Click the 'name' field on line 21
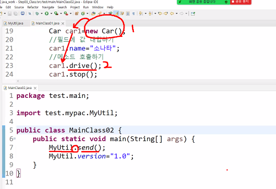This screenshot has width=276, height=189. (78, 48)
